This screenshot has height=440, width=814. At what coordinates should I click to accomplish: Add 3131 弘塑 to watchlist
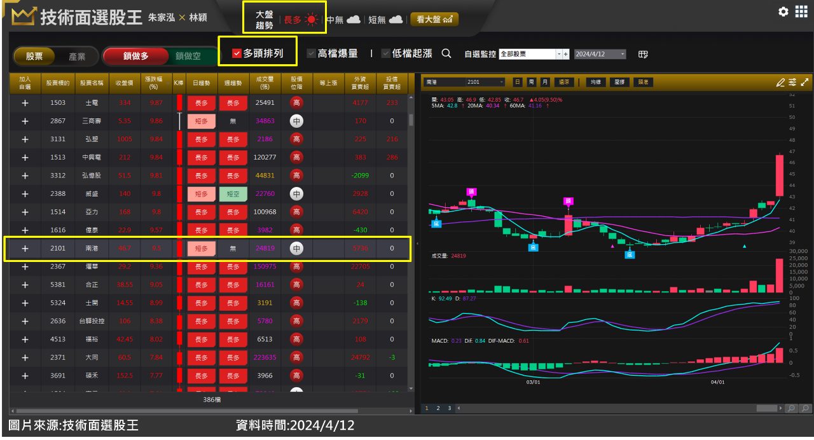point(25,139)
